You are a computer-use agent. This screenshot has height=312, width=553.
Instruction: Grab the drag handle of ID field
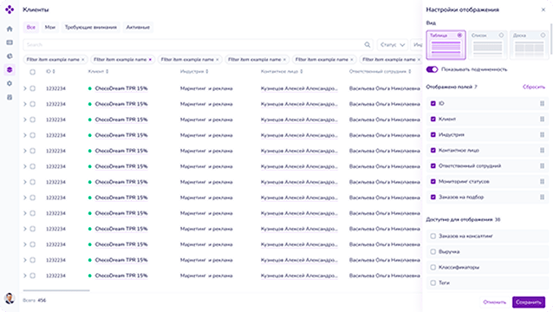tap(542, 104)
